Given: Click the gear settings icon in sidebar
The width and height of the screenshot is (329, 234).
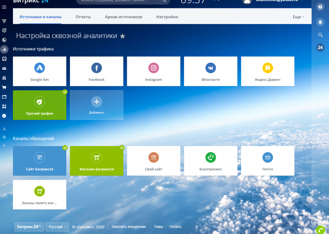Looking at the screenshot, I should [4, 137].
